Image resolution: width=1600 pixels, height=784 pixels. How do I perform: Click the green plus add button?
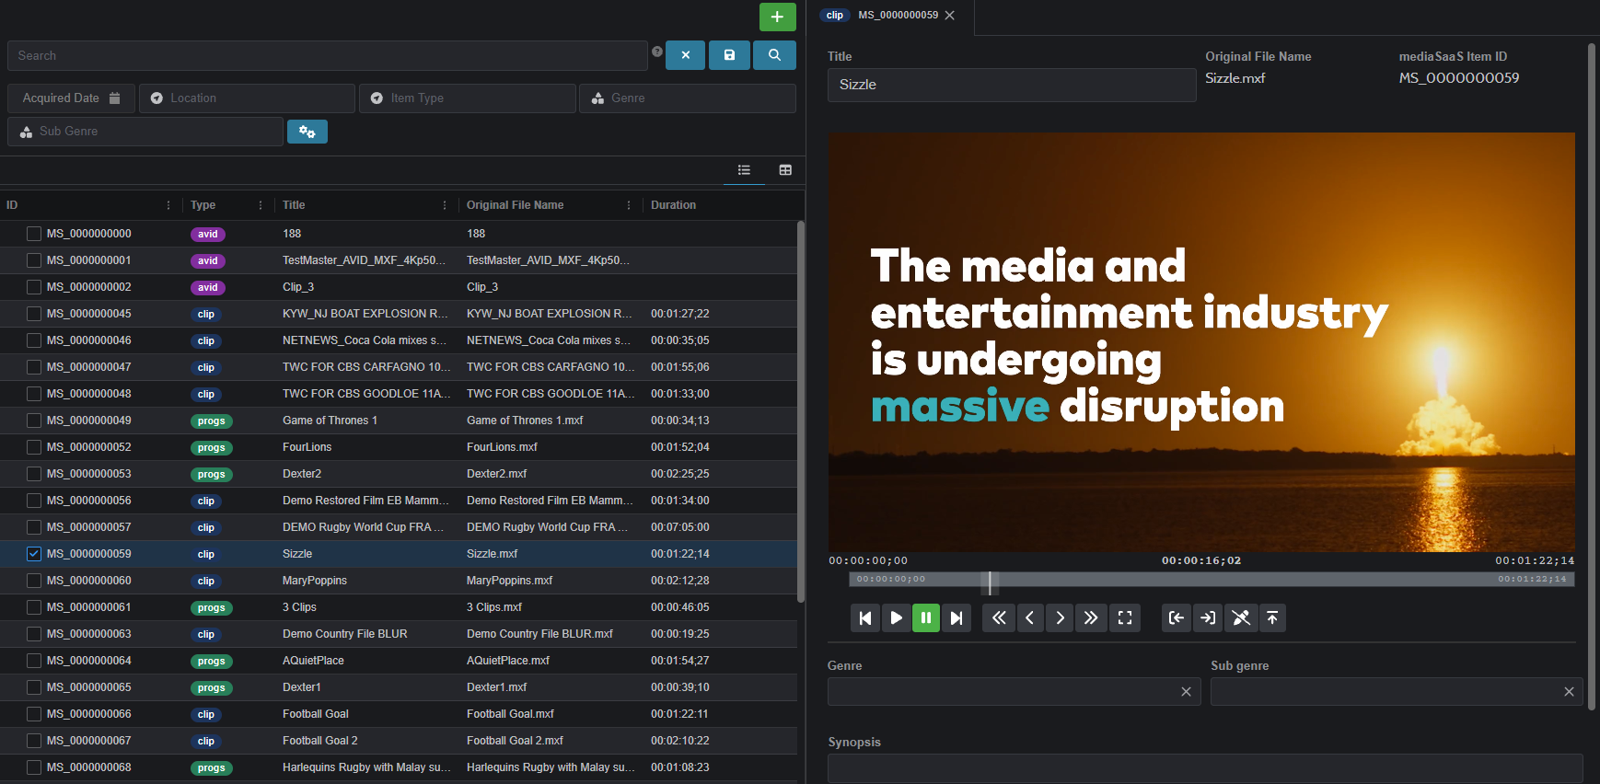pyautogui.click(x=777, y=17)
